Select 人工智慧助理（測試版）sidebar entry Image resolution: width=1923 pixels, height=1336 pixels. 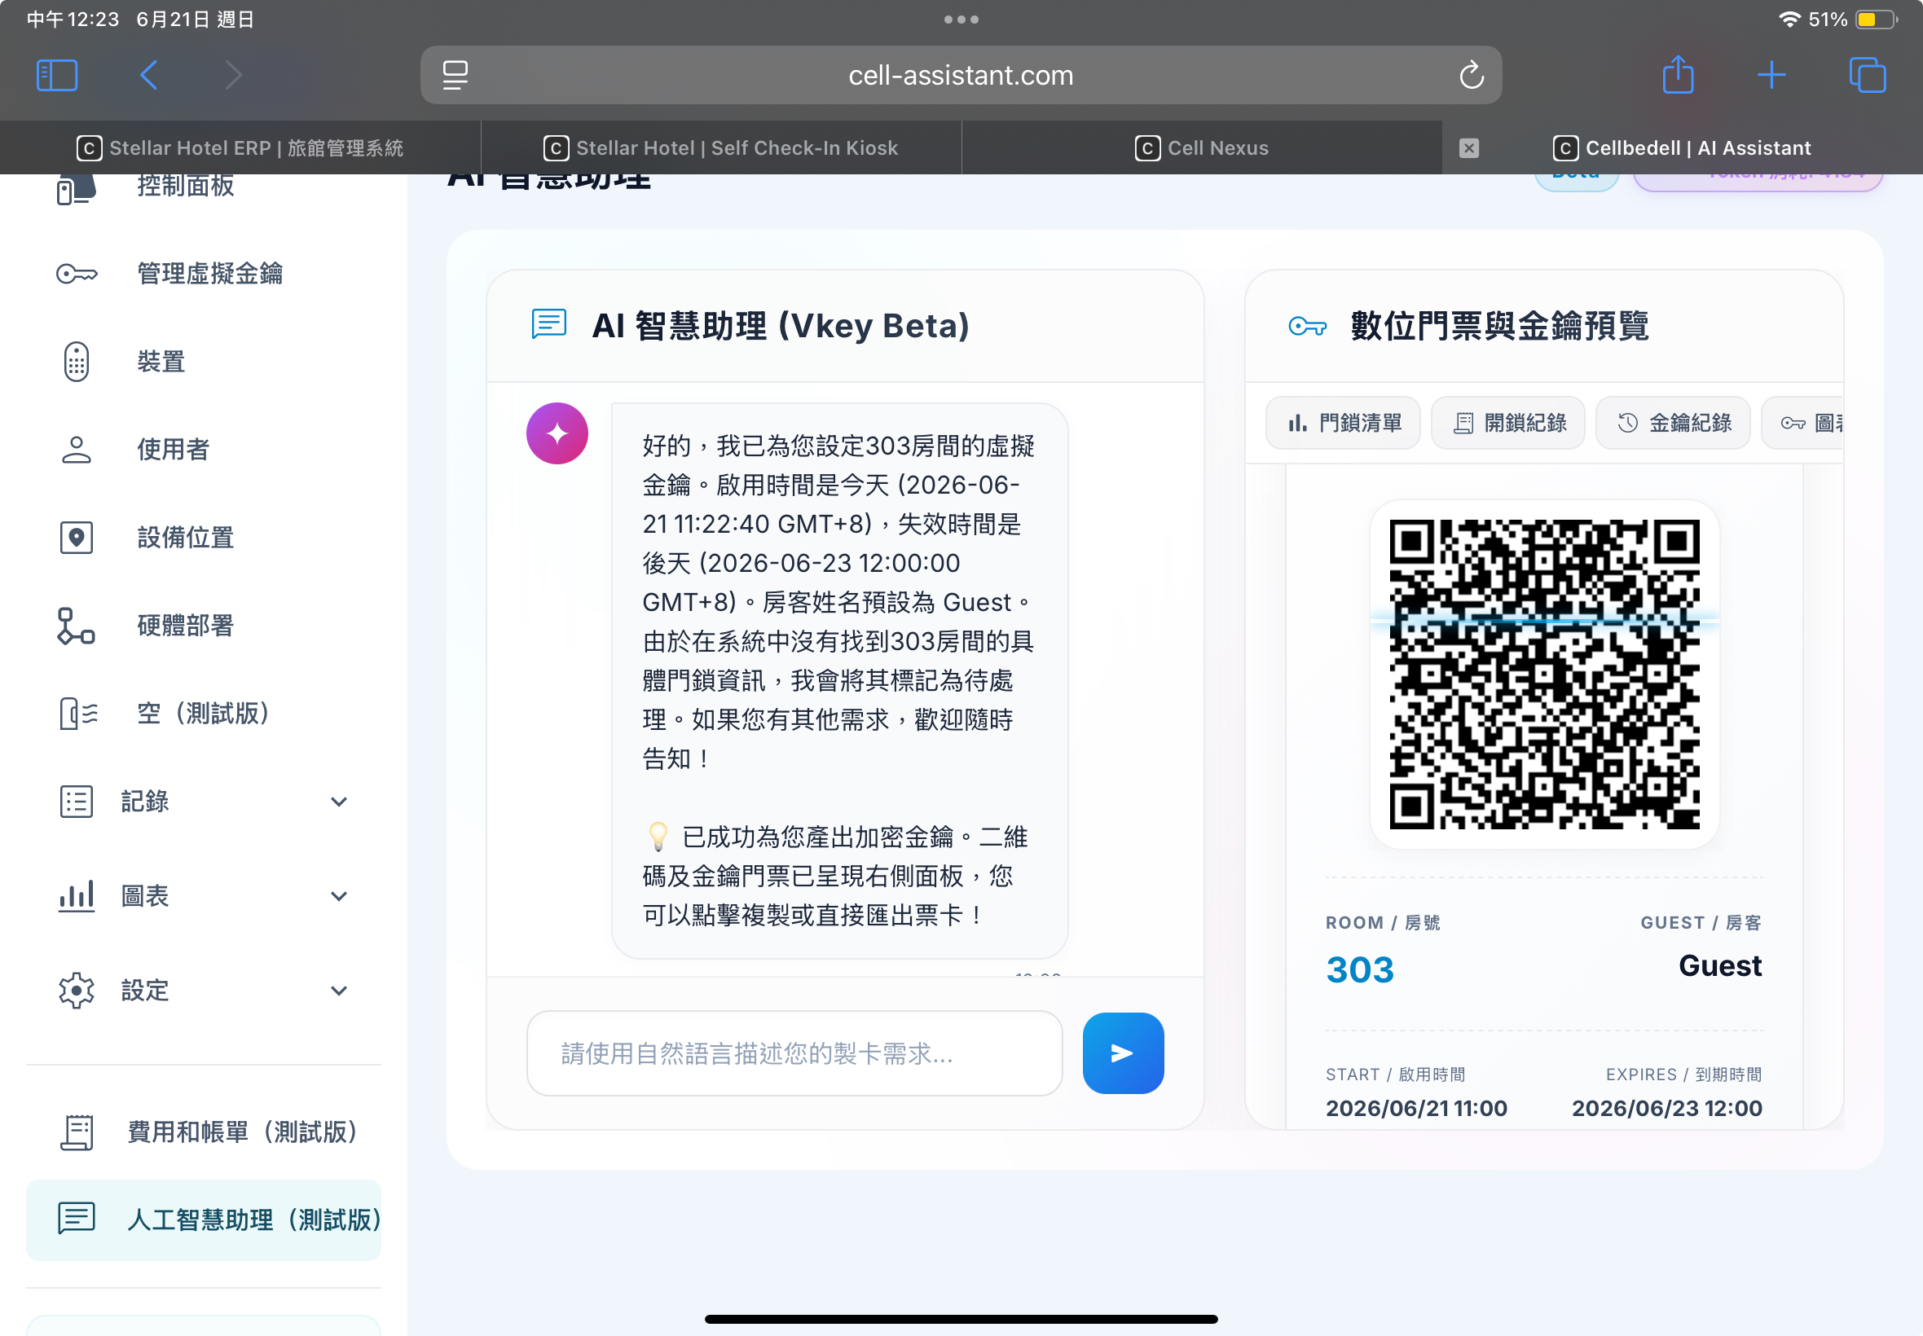[x=204, y=1220]
